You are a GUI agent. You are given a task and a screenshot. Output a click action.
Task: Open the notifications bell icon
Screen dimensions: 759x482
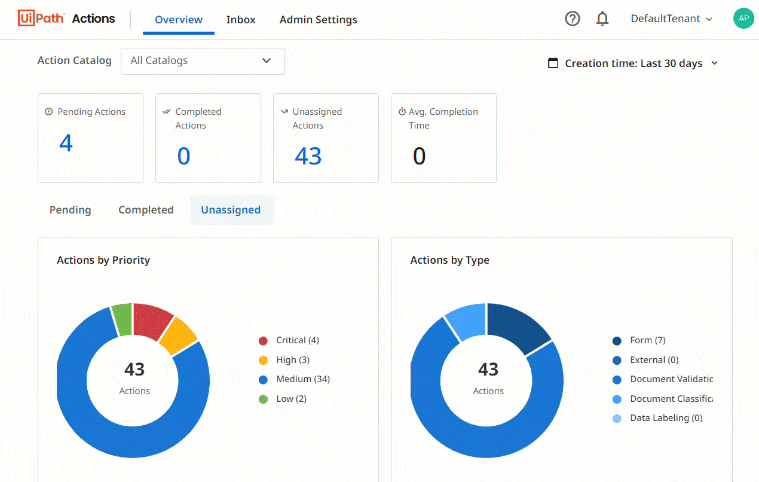[602, 19]
